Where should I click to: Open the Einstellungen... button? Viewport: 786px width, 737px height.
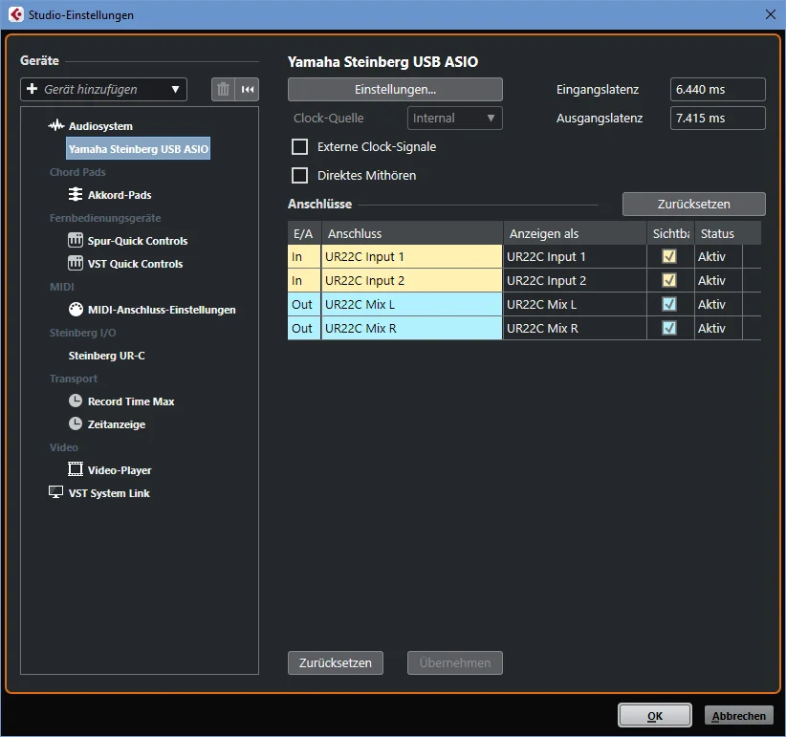(395, 89)
